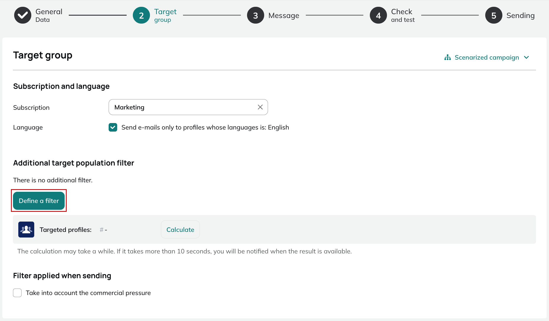The height and width of the screenshot is (321, 549).
Task: Click the completed General Data checkmark icon
Action: (23, 15)
